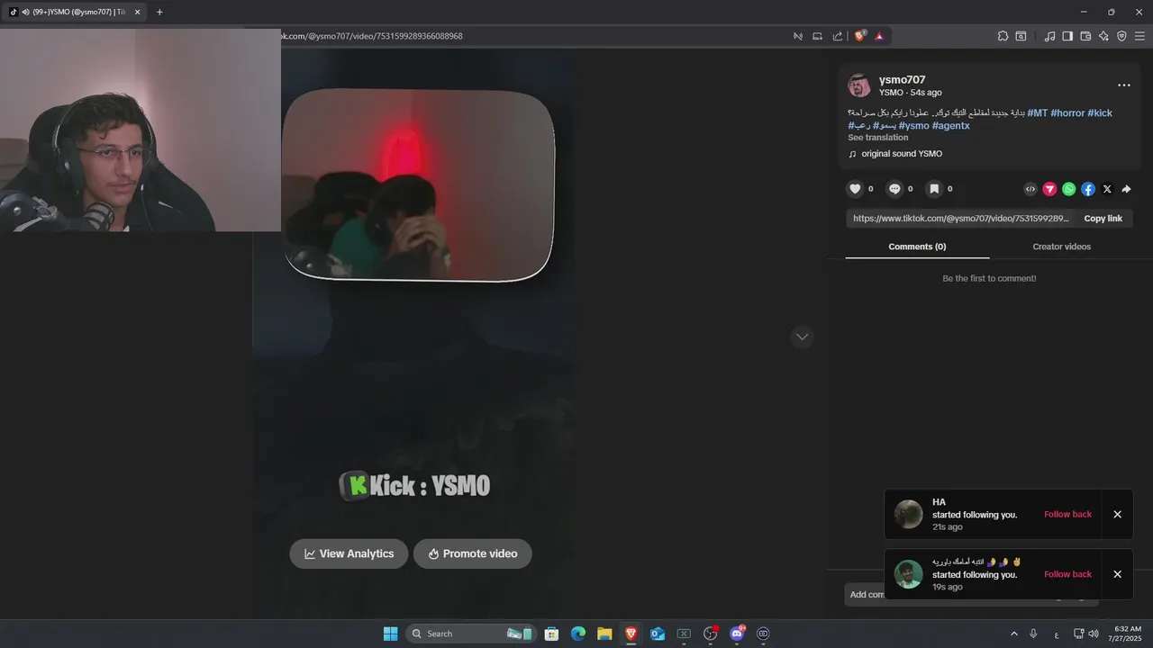Open the #horror hashtag

[1067, 113]
